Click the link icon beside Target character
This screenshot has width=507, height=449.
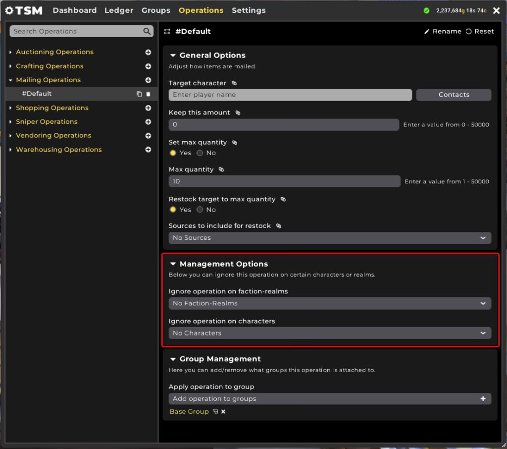(x=234, y=83)
